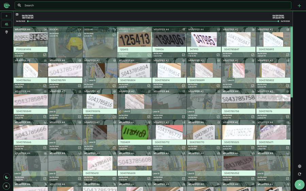Viewport: 306px width, 191px height.
Task: Click the timeline start handle at 06/25/2025
Action: point(28,21)
